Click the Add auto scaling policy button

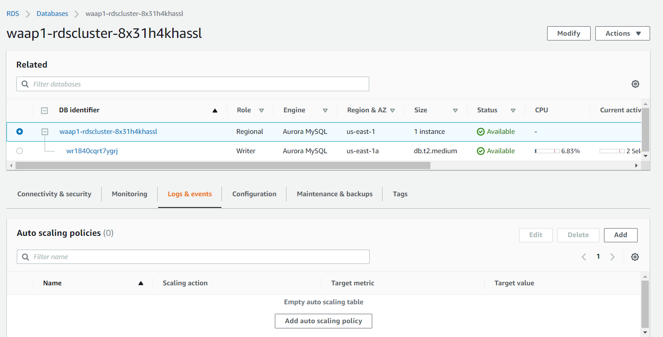324,321
